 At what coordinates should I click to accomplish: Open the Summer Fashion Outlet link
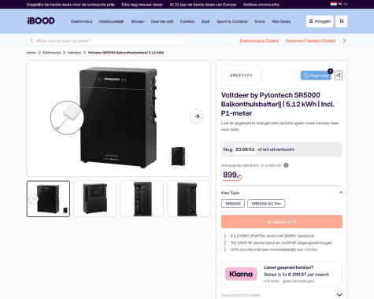point(310,41)
